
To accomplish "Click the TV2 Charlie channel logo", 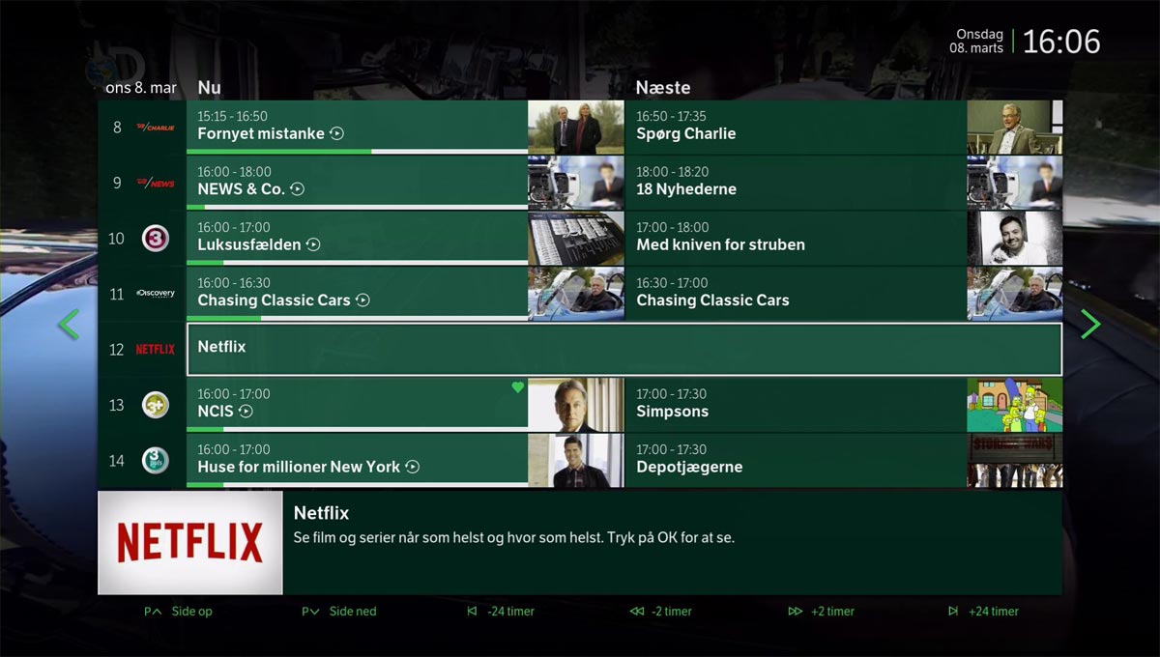I will (156, 128).
